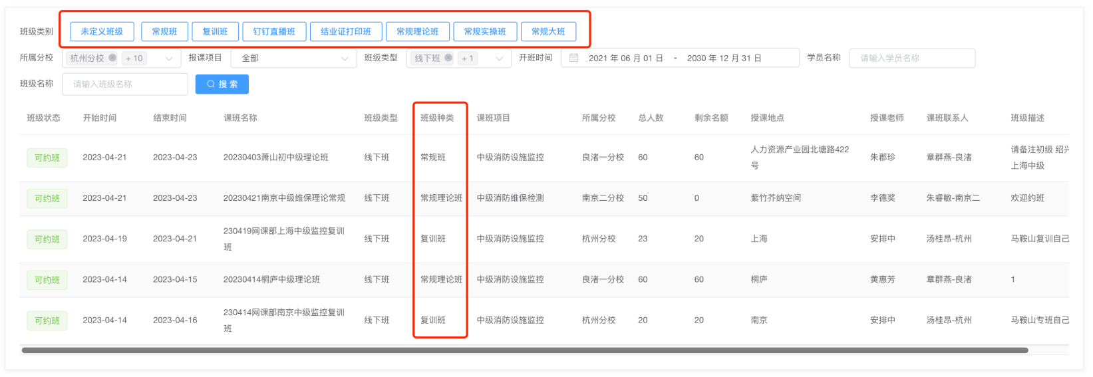Expand the 所属分校 dropdown arrow
Viewport: 1093px width, 377px height.
tap(169, 59)
